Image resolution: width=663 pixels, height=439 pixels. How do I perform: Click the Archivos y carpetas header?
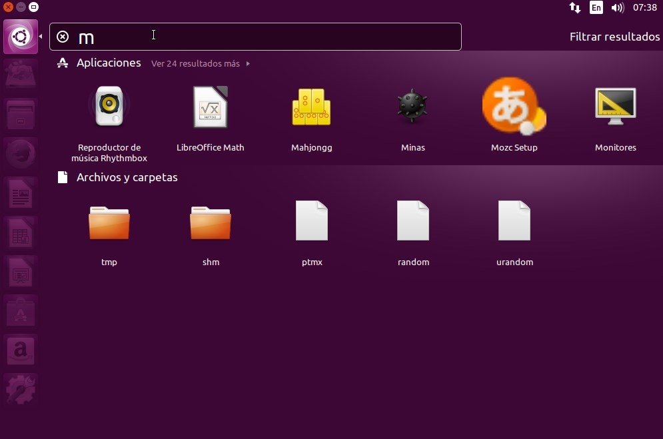pos(127,177)
